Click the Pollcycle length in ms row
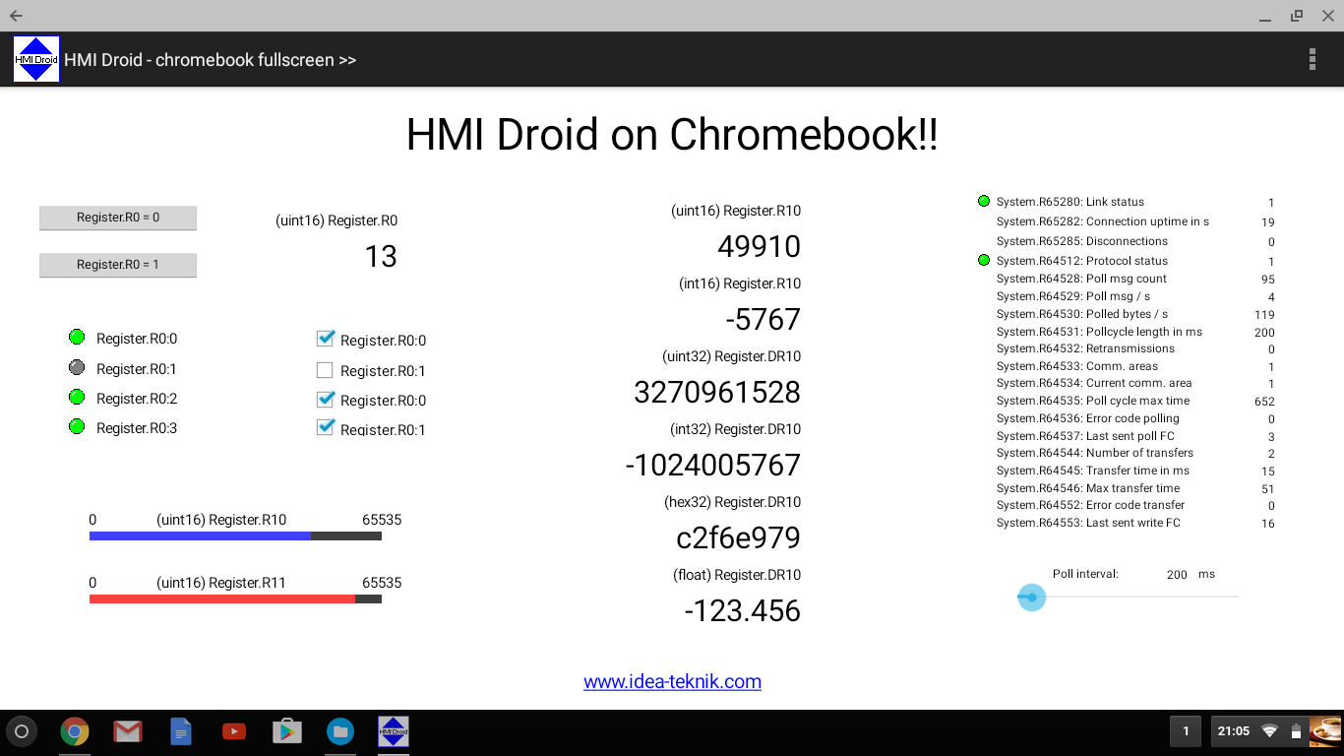The height and width of the screenshot is (756, 1344). point(1135,332)
